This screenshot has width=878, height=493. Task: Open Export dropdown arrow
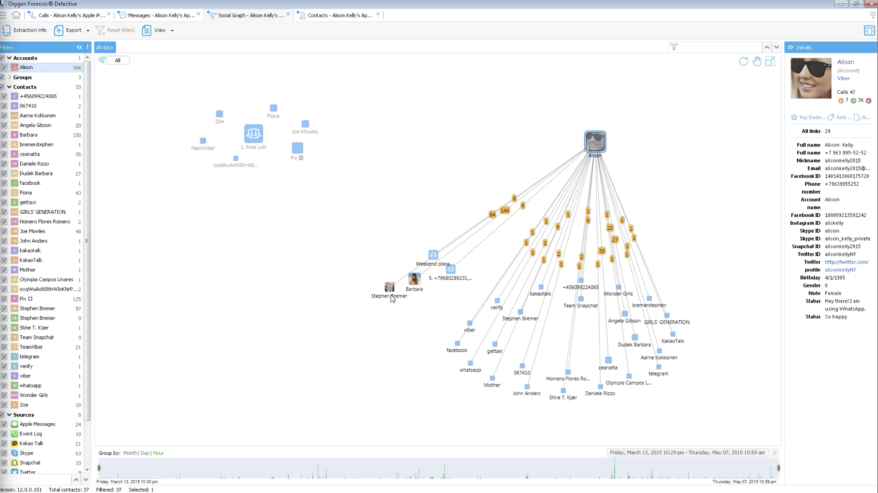[88, 31]
